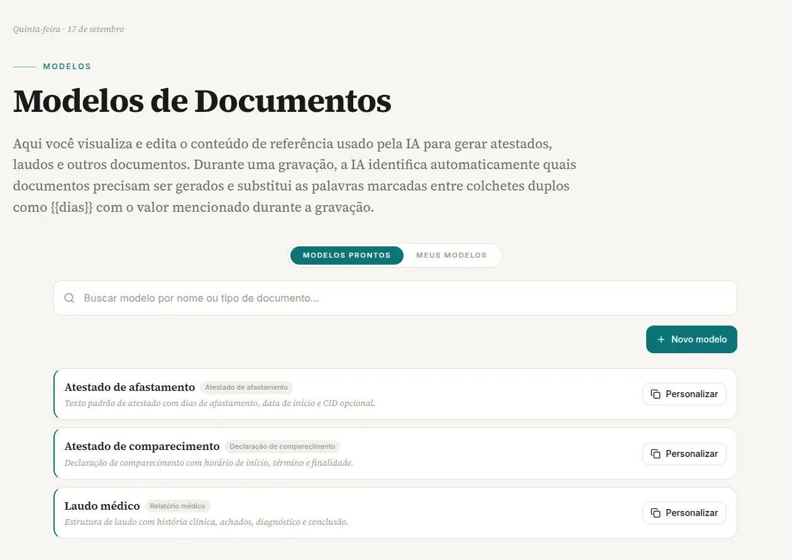Click the Relatório médico tag badge
792x560 pixels.
click(x=177, y=506)
